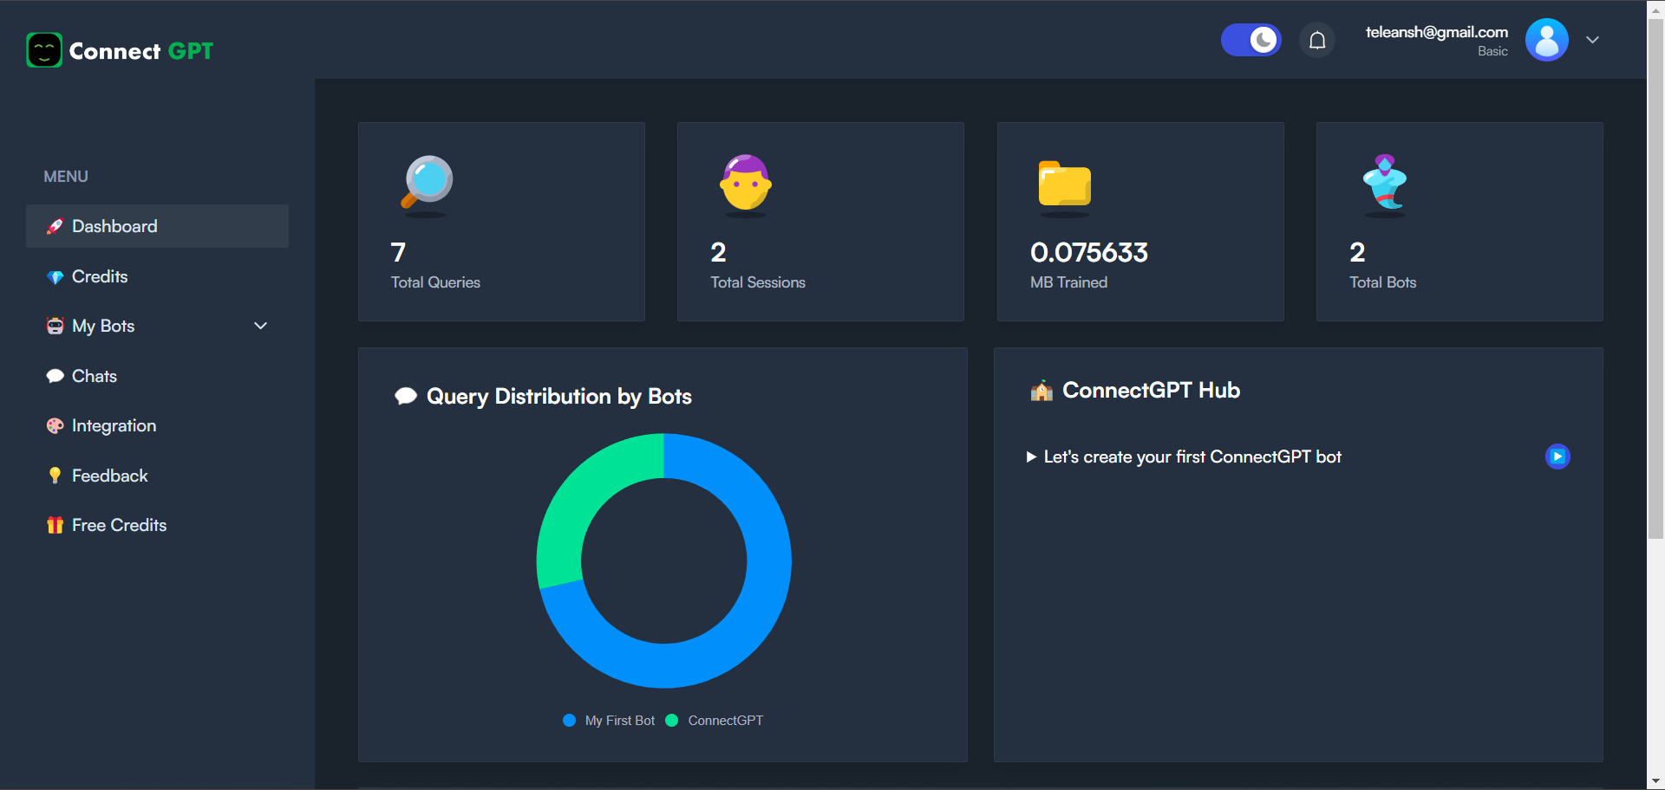1665x790 pixels.
Task: Toggle My First Bot legend entry
Action: pyautogui.click(x=609, y=721)
